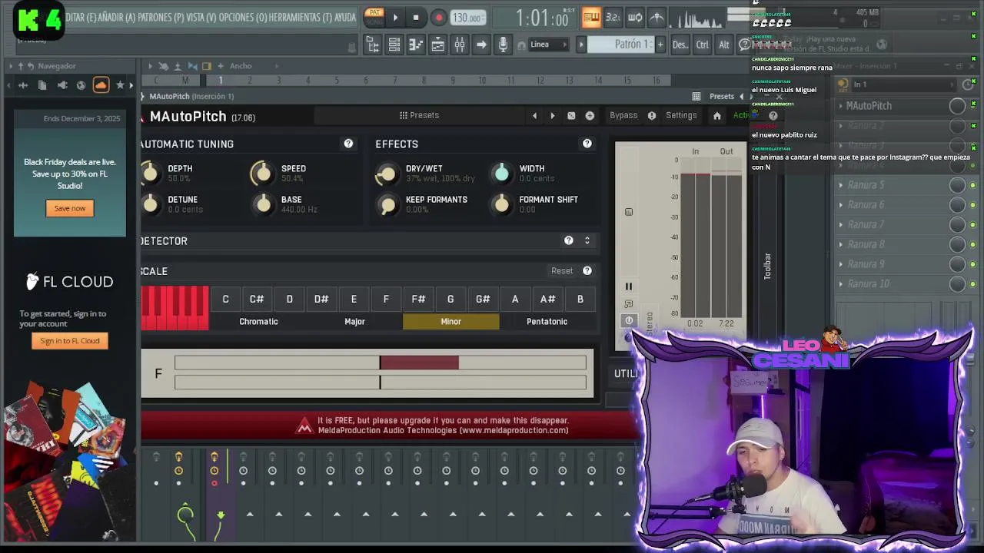The height and width of the screenshot is (553, 984).
Task: Click the MAutoPitch home icon
Action: click(717, 115)
